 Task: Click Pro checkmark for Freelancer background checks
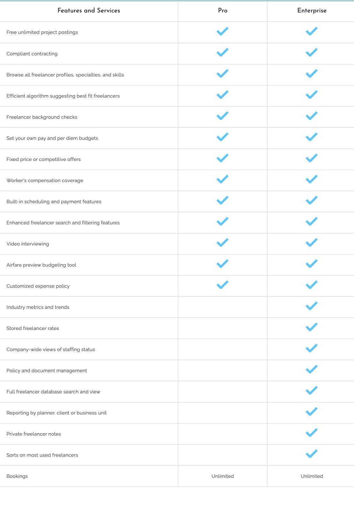tap(222, 116)
